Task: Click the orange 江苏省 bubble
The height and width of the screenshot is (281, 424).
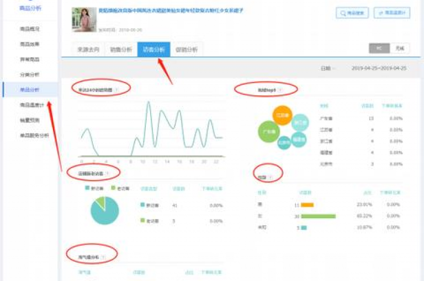Action: coord(282,115)
